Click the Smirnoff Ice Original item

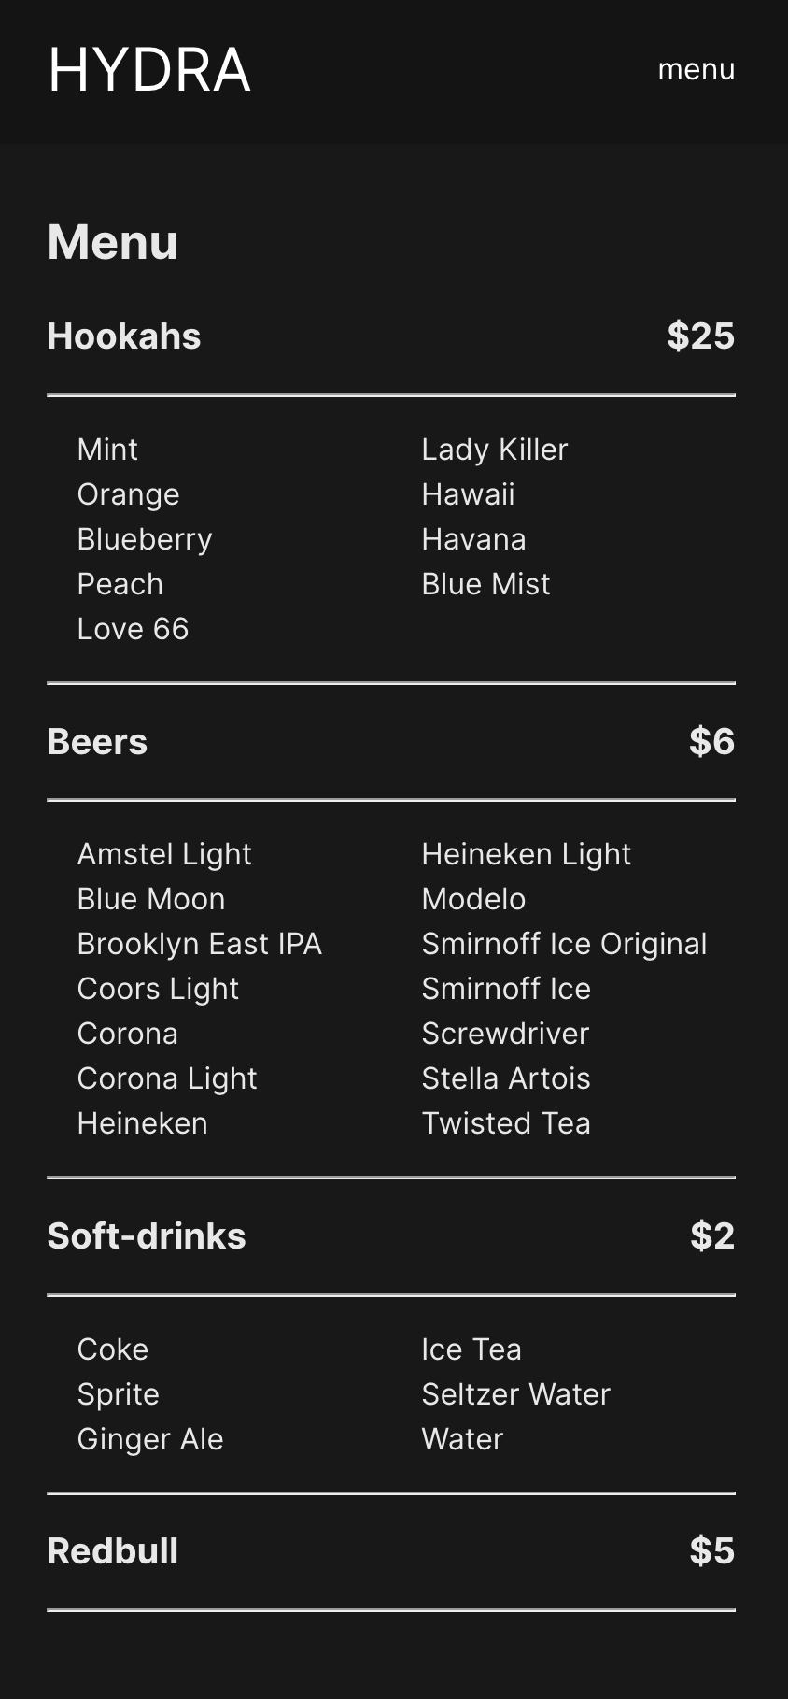point(564,944)
